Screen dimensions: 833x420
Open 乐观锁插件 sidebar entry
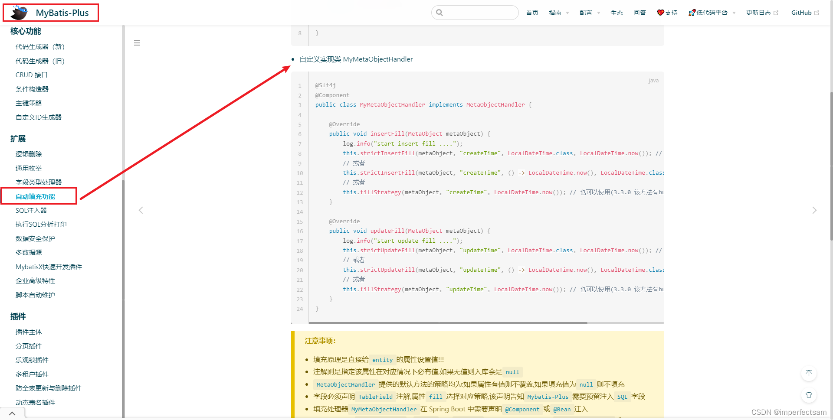(x=32, y=360)
